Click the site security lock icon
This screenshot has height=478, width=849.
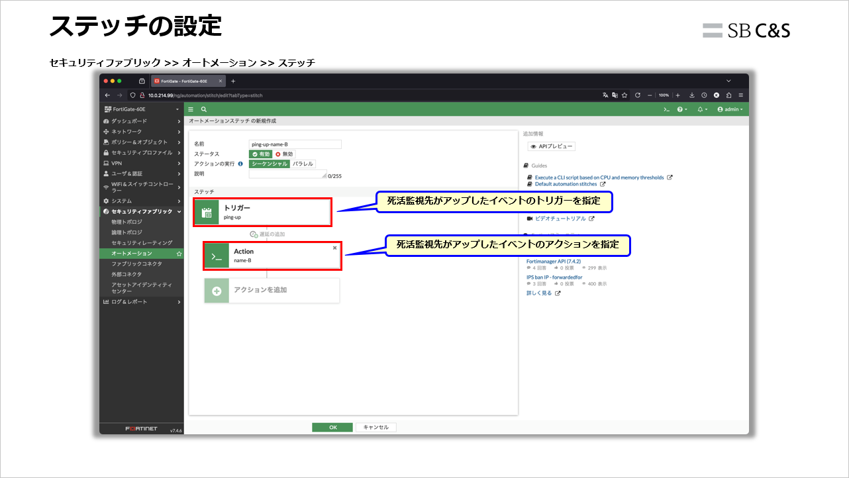coord(142,95)
